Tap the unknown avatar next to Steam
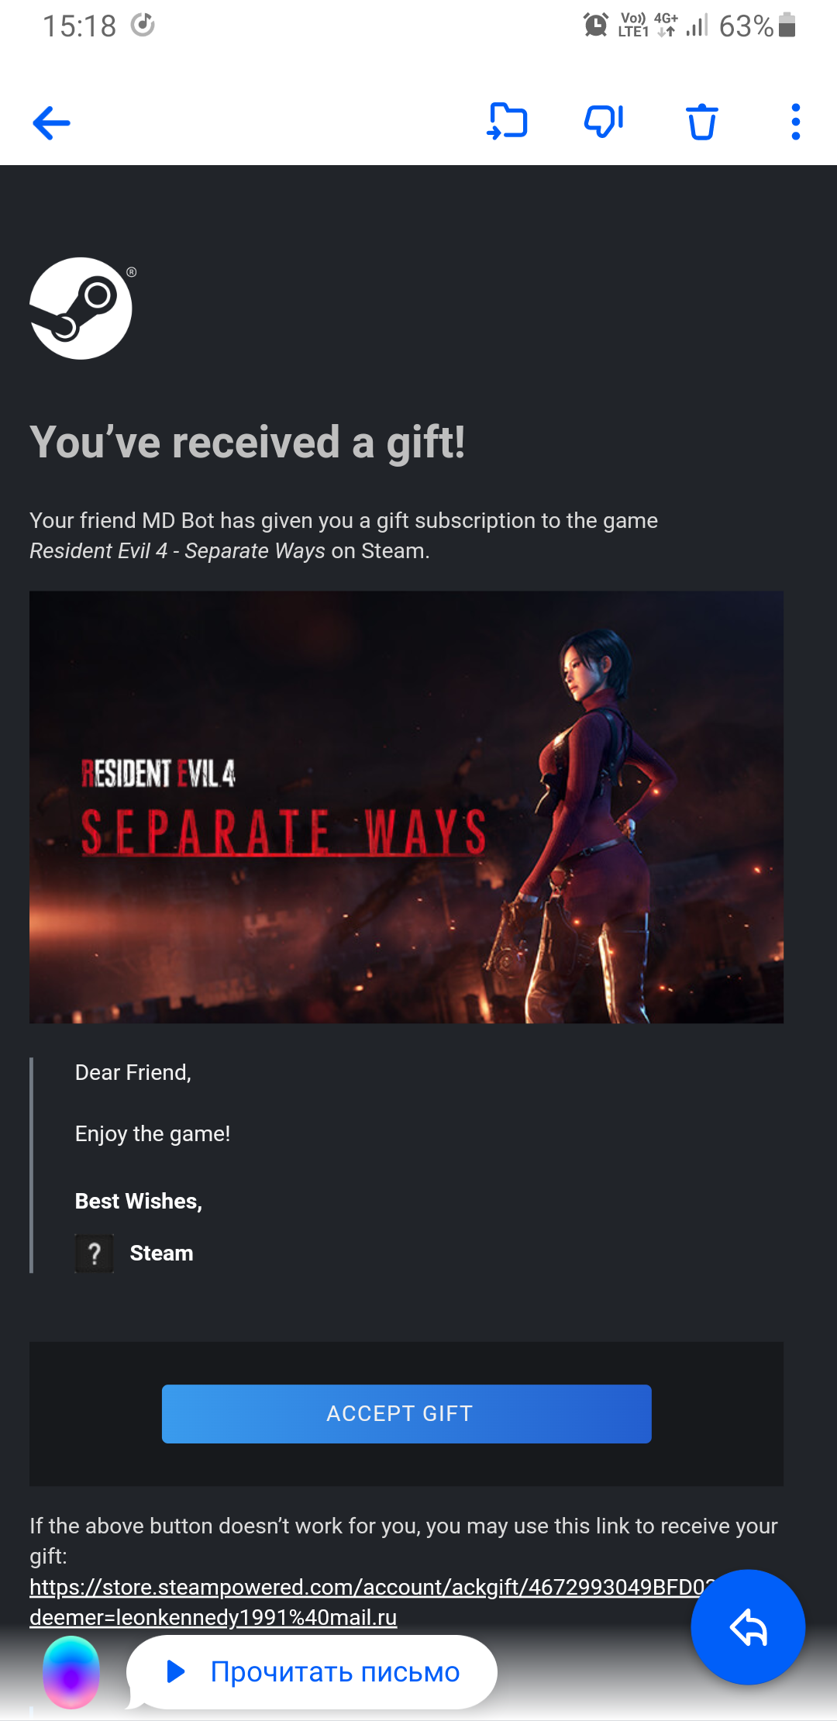The width and height of the screenshot is (837, 1721). 95,1253
